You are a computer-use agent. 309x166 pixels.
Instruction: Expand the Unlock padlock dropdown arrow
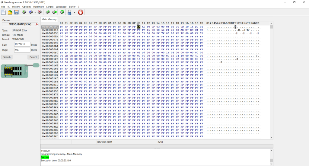point(74,13)
